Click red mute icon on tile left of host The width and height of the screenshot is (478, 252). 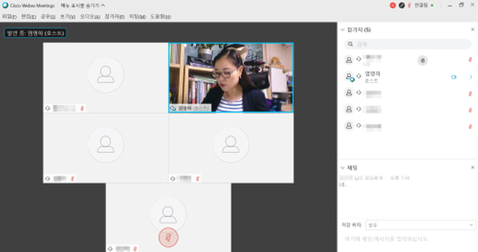[82, 108]
